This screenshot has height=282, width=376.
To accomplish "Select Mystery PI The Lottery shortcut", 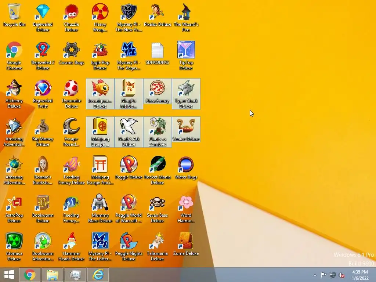I will (x=100, y=246).
